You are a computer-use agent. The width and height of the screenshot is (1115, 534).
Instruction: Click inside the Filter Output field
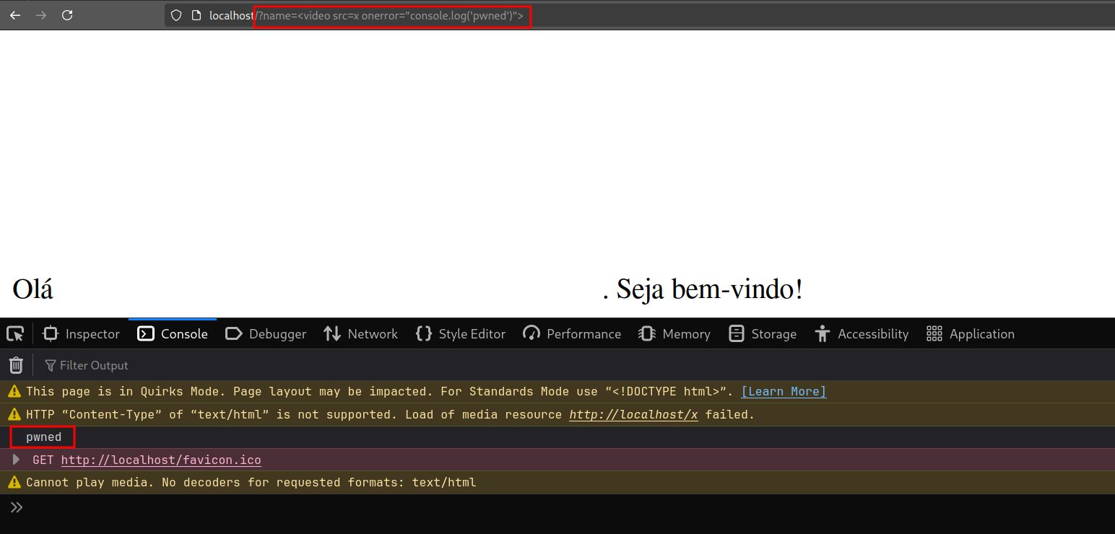click(94, 365)
